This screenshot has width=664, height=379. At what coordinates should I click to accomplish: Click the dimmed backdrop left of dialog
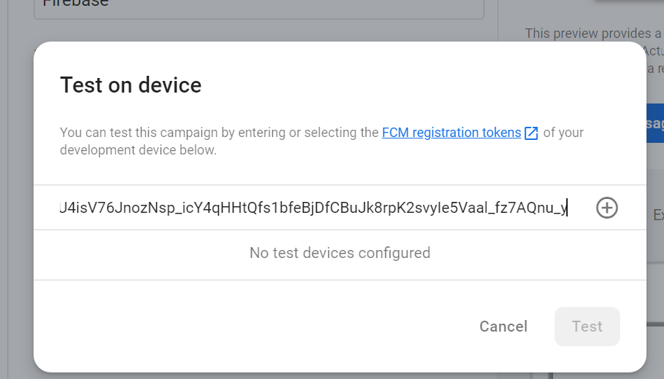pyautogui.click(x=17, y=211)
